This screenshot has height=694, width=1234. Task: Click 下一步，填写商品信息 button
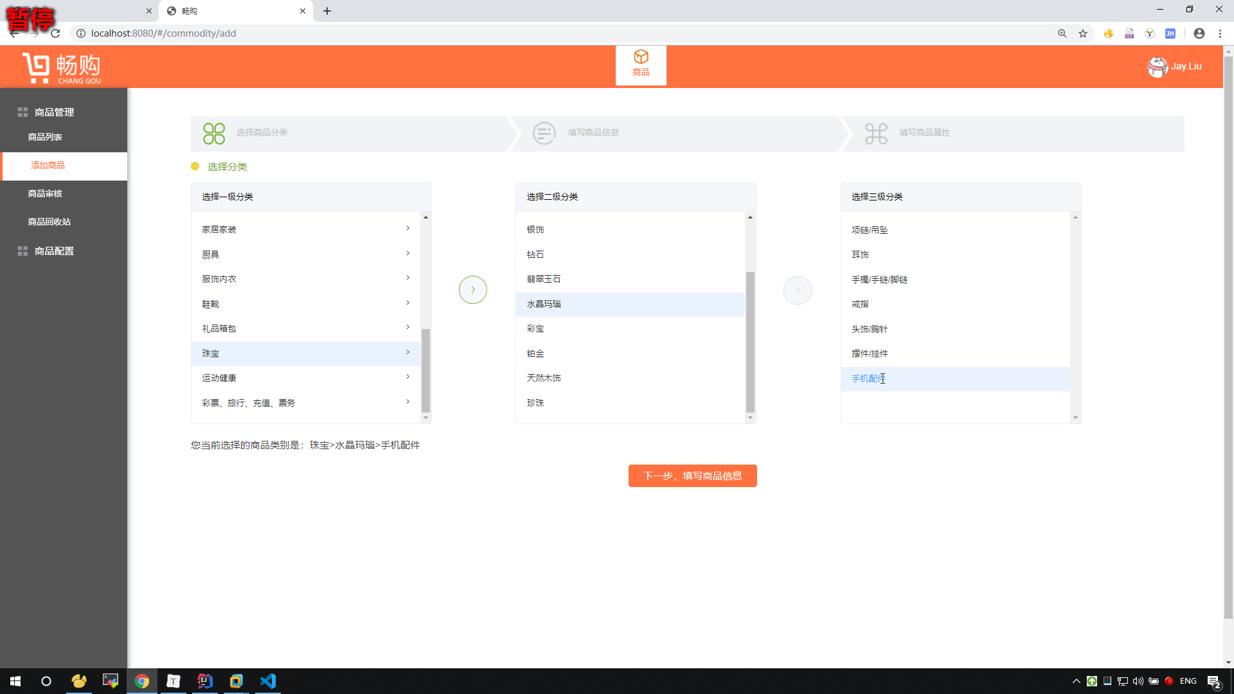point(692,476)
